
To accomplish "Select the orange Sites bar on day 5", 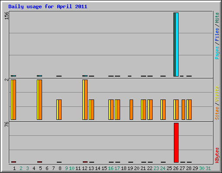I will point(40,99).
